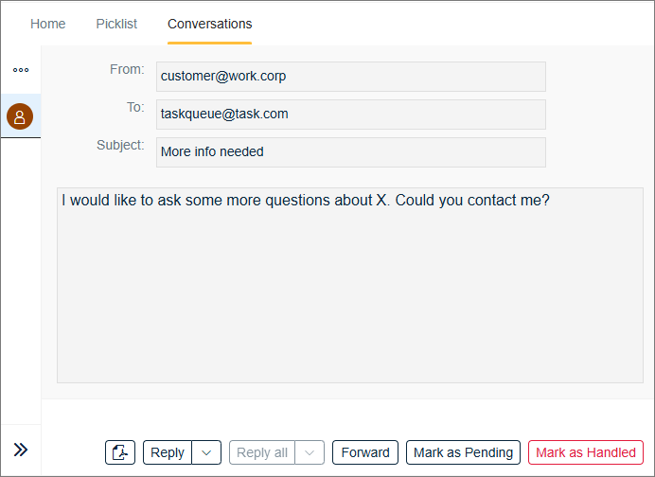Mark the conversation as Handled
655x477 pixels.
coord(586,452)
